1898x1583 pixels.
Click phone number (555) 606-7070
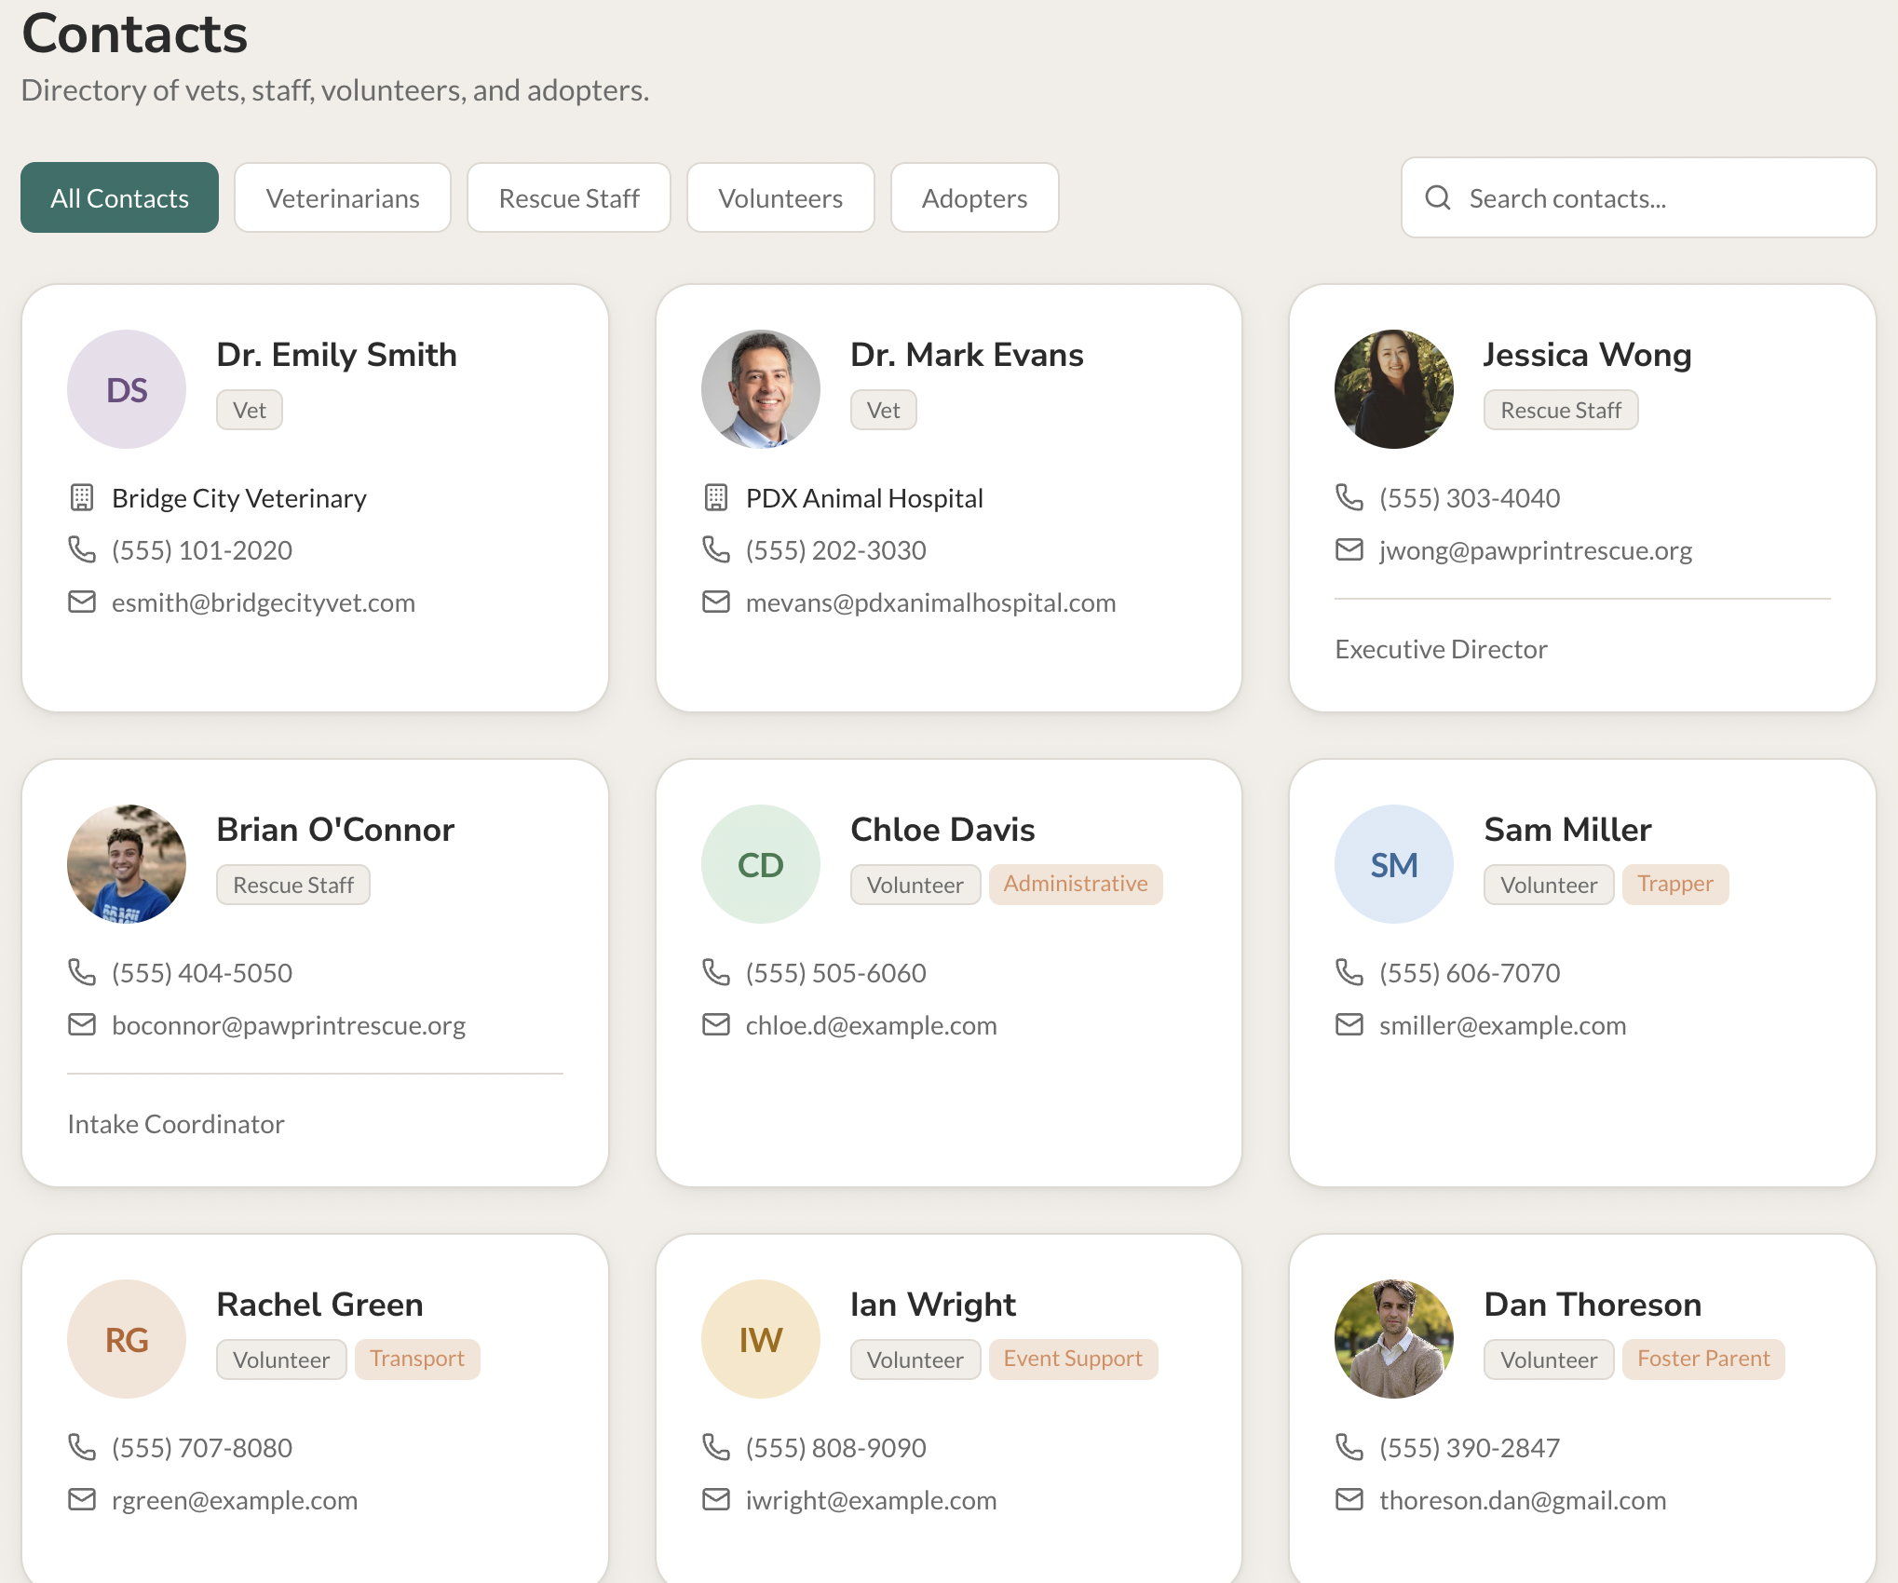click(x=1470, y=973)
